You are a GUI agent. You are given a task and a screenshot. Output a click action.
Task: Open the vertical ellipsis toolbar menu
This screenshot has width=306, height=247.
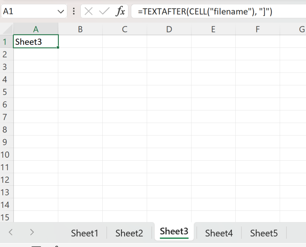[73, 11]
